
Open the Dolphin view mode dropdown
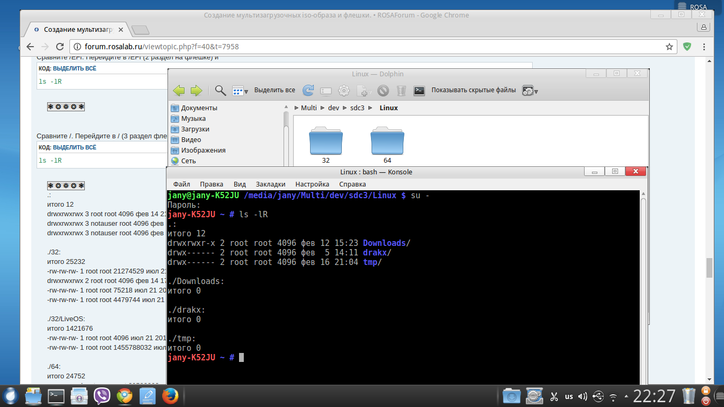tap(240, 91)
